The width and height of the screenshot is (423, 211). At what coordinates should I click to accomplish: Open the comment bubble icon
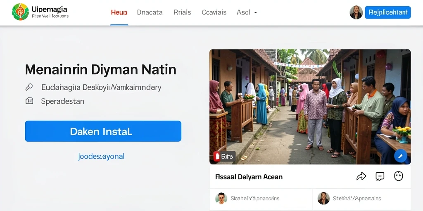(x=380, y=176)
